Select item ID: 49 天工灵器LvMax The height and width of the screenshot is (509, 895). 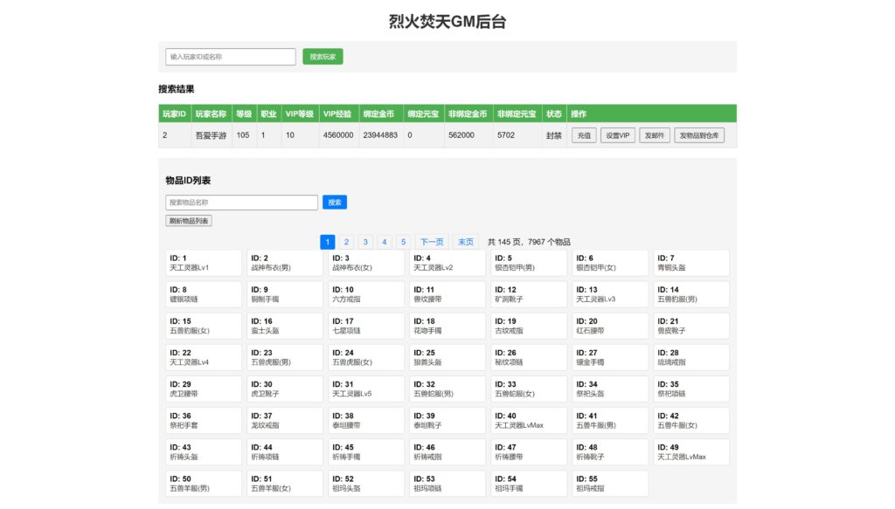[690, 451]
